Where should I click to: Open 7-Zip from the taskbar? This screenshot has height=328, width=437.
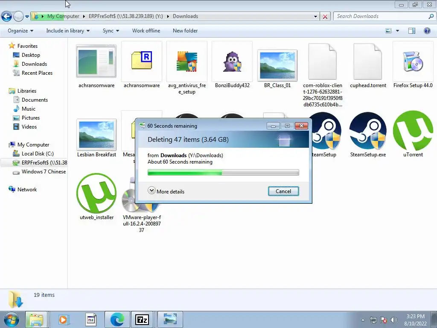(142, 319)
